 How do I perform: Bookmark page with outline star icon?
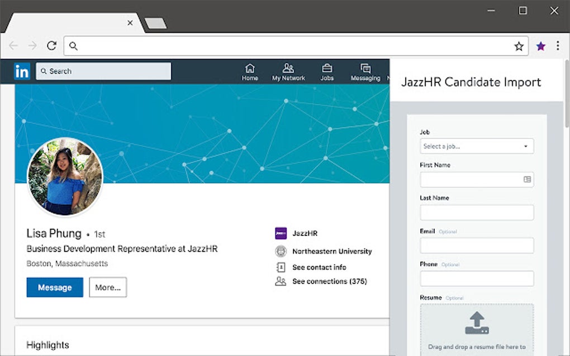(x=519, y=46)
